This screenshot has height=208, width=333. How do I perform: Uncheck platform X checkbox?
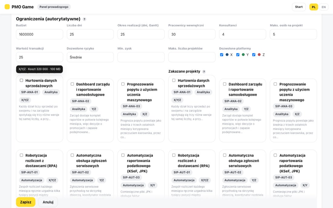[222, 54]
